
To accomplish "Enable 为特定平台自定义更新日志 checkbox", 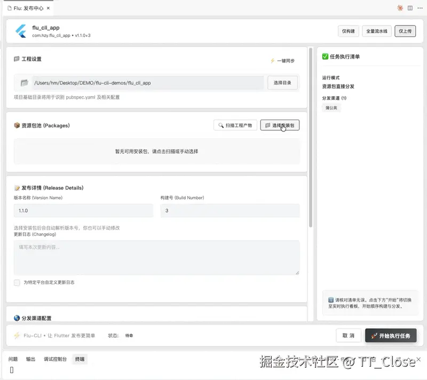I will coord(17,282).
